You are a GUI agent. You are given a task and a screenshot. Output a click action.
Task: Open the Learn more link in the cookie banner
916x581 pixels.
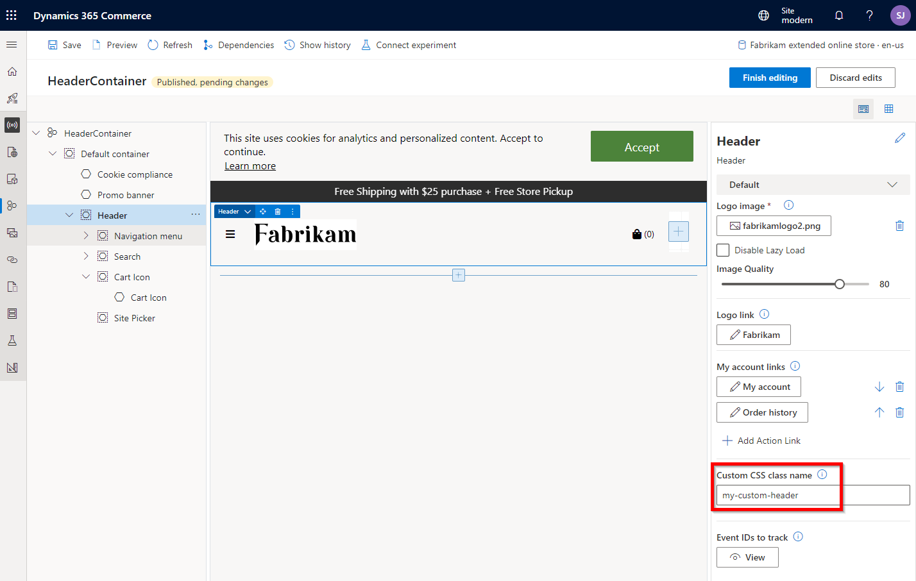click(x=250, y=165)
